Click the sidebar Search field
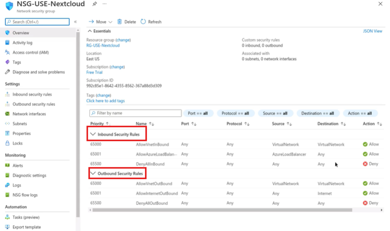 coord(37,22)
